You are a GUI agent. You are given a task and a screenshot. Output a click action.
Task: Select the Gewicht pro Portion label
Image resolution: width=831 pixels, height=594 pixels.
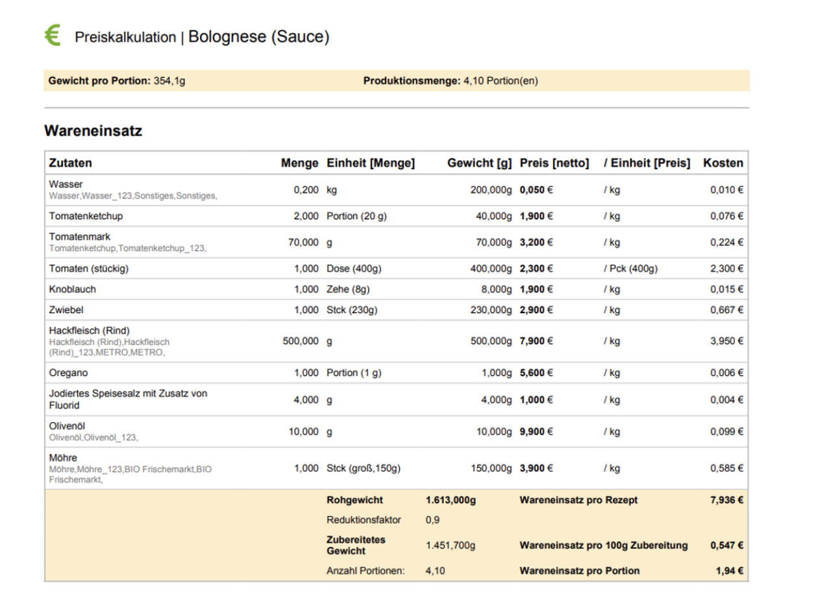point(99,81)
